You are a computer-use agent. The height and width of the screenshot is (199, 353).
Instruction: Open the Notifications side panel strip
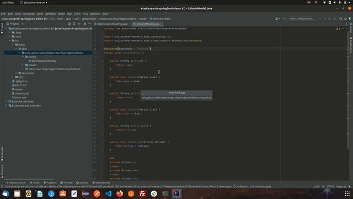351,45
